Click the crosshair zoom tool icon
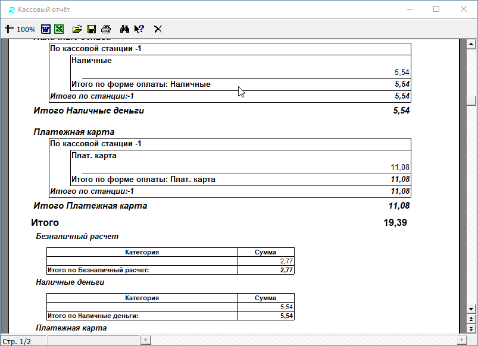The image size is (478, 346). tap(9, 29)
